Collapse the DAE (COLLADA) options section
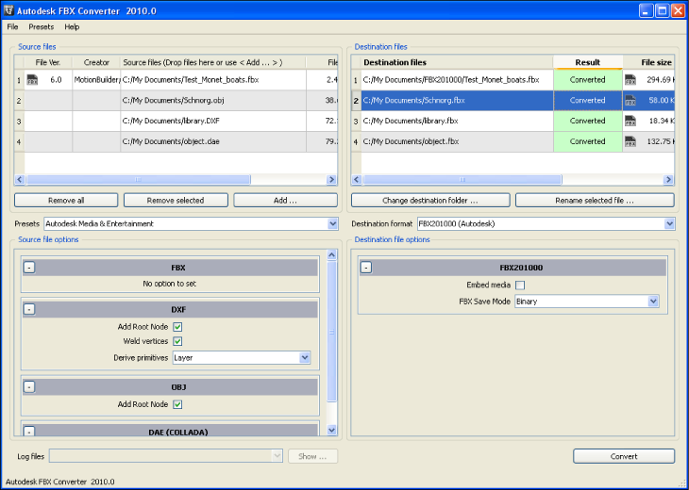The width and height of the screenshot is (689, 490). tap(29, 432)
